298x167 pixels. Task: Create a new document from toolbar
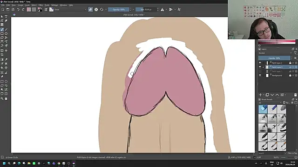tap(3, 9)
